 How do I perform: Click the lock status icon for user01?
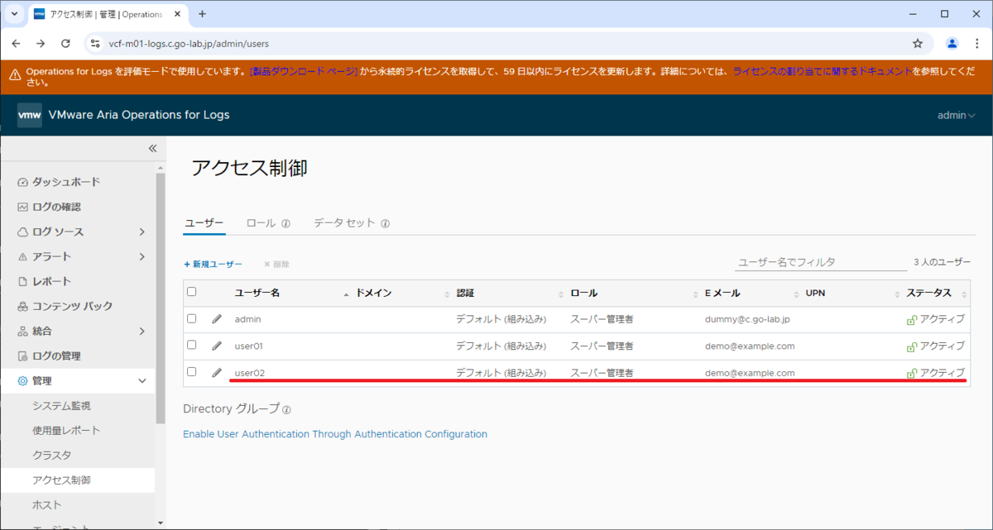point(912,346)
